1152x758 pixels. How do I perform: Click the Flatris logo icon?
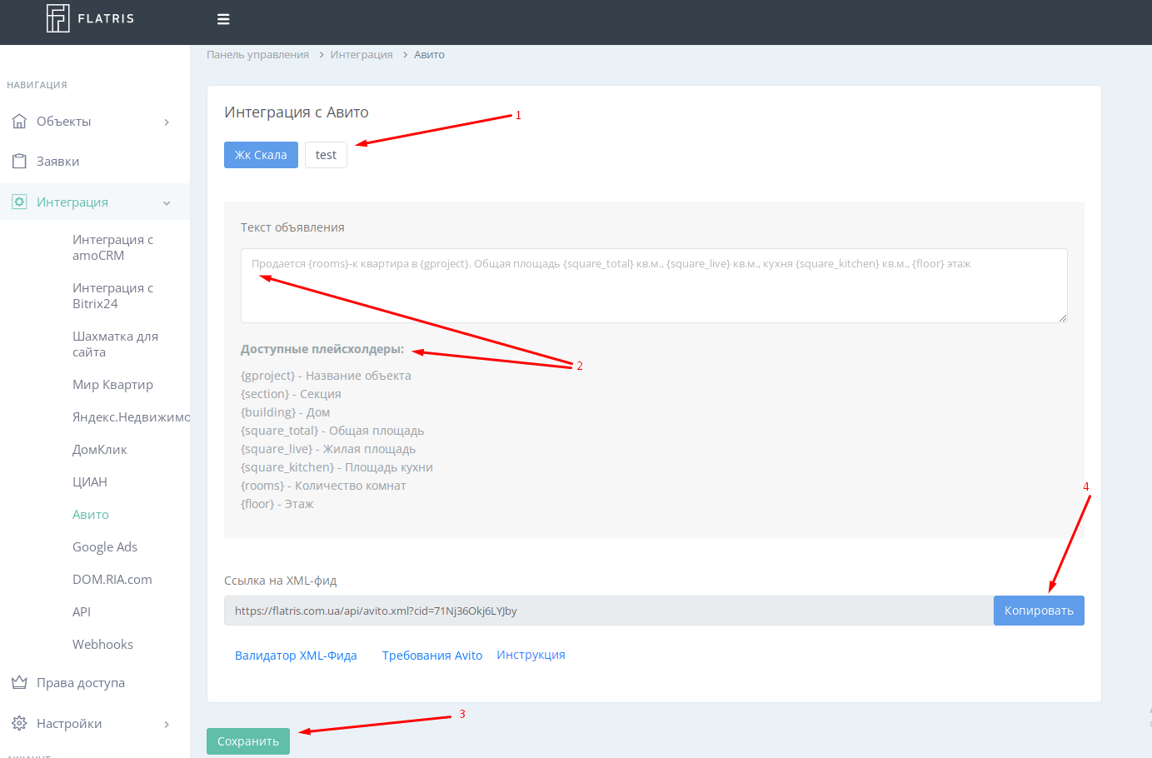pos(57,18)
